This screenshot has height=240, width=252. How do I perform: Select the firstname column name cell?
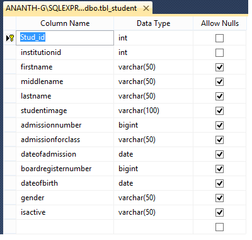tap(65, 67)
